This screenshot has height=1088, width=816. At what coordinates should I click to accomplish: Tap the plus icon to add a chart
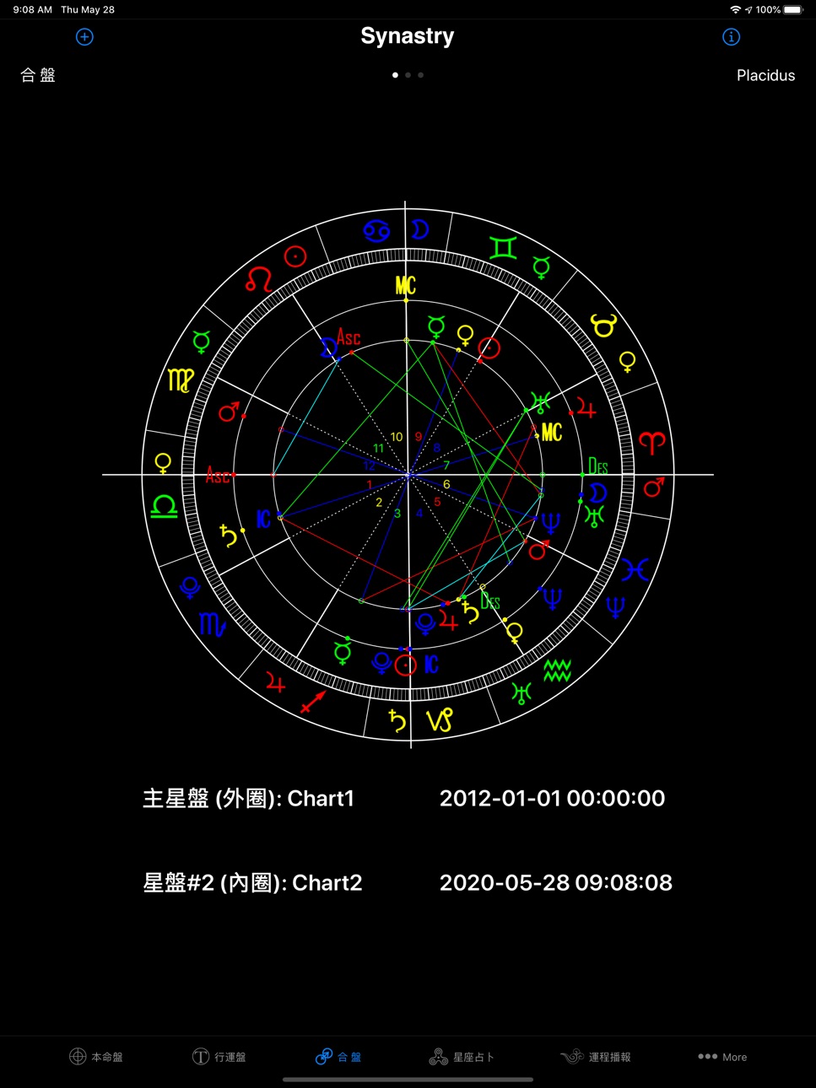click(x=84, y=37)
